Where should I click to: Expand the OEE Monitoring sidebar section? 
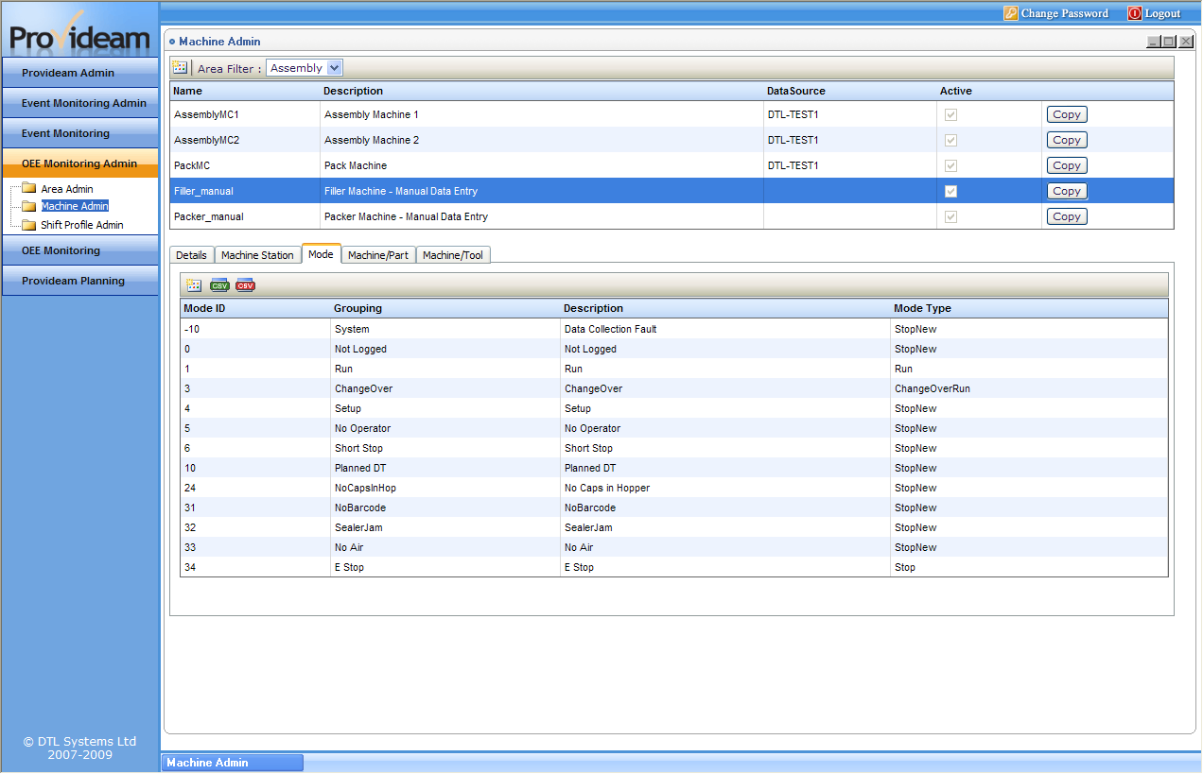80,250
